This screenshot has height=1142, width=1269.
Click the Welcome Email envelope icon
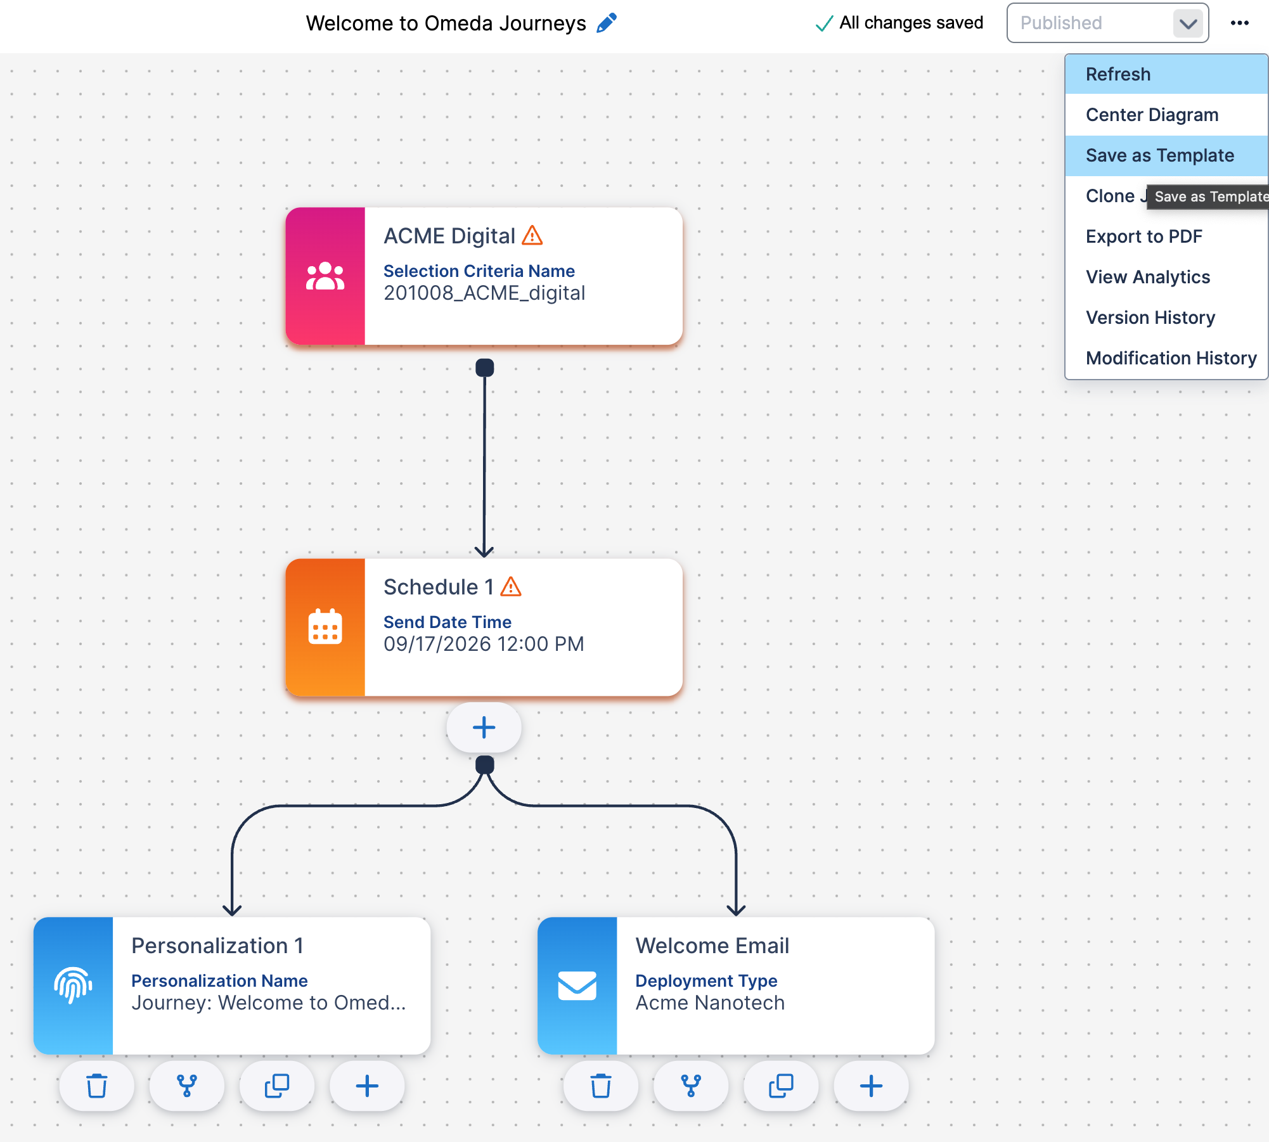(577, 985)
